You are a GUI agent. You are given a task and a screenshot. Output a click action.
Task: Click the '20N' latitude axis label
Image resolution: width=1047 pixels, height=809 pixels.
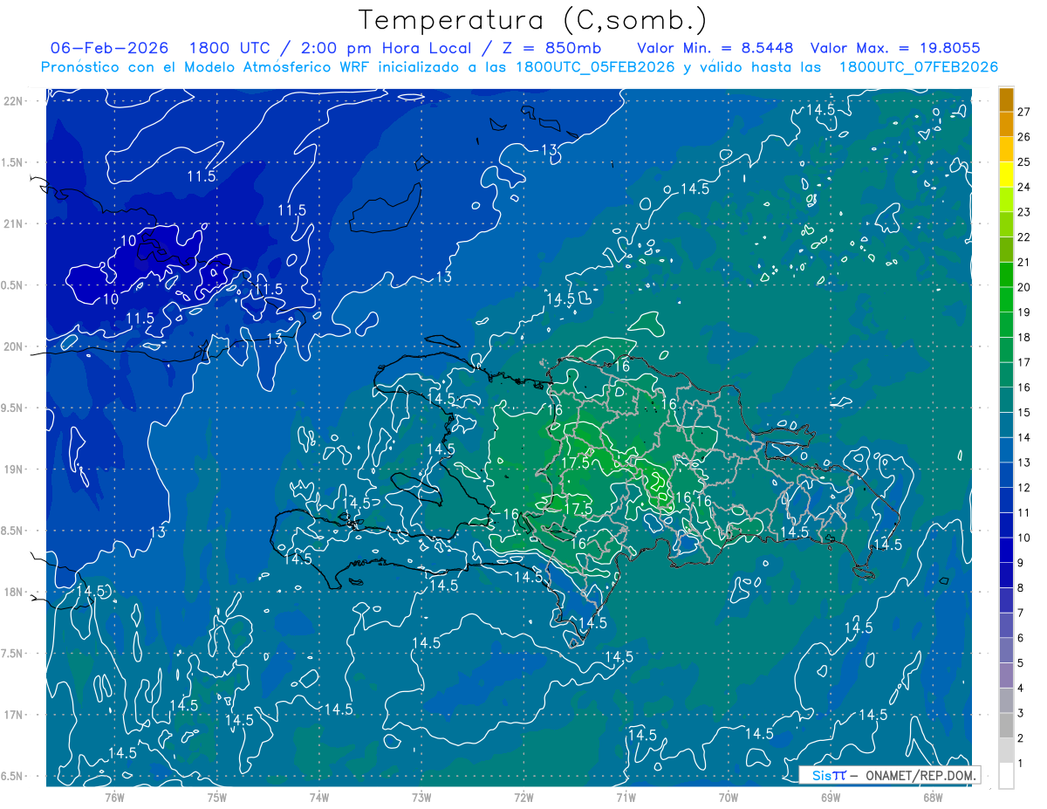(15, 346)
